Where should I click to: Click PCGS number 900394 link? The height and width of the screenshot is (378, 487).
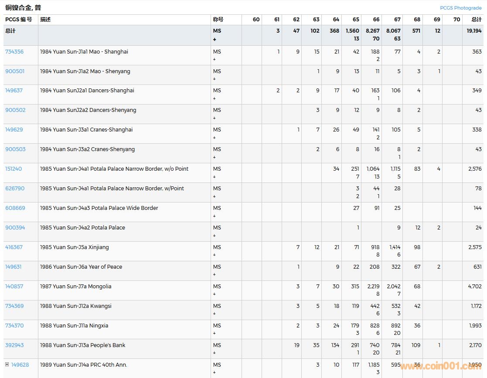click(x=15, y=228)
